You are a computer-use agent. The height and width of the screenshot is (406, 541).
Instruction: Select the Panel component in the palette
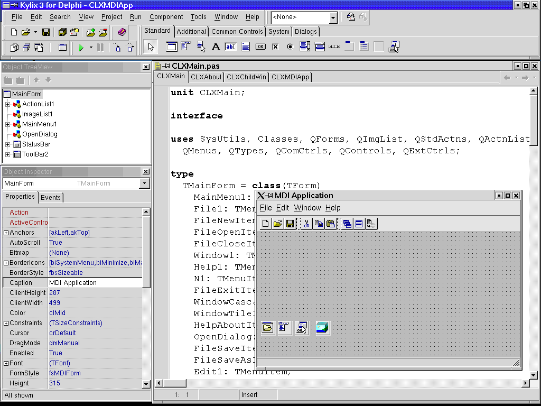point(379,47)
